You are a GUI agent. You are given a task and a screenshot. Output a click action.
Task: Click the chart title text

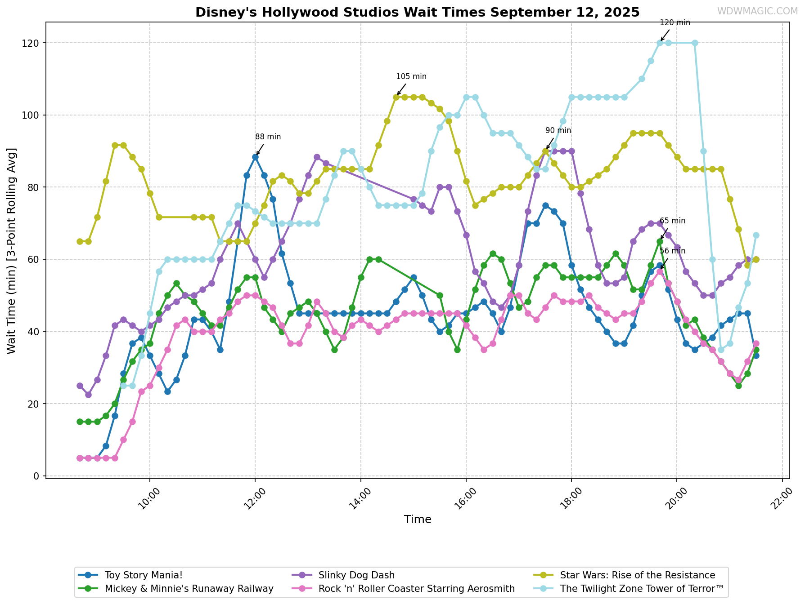(x=417, y=12)
